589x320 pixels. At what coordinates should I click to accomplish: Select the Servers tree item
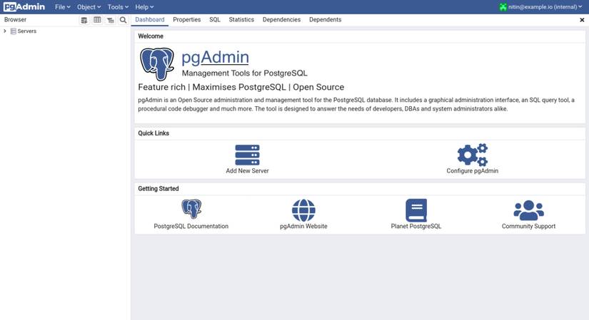pyautogui.click(x=26, y=31)
